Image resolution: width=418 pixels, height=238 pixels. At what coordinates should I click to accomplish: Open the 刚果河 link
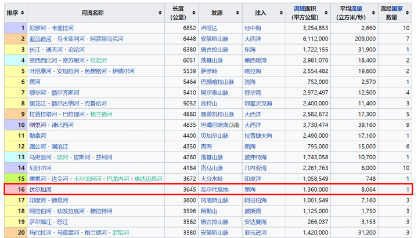coord(38,125)
